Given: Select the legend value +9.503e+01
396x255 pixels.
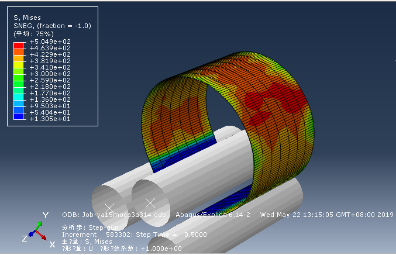Looking at the screenshot, I should [50, 106].
